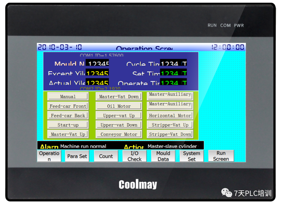Viewport: 281px width, 206px height.
Task: Tap the Master-Vat Down button
Action: point(119,96)
